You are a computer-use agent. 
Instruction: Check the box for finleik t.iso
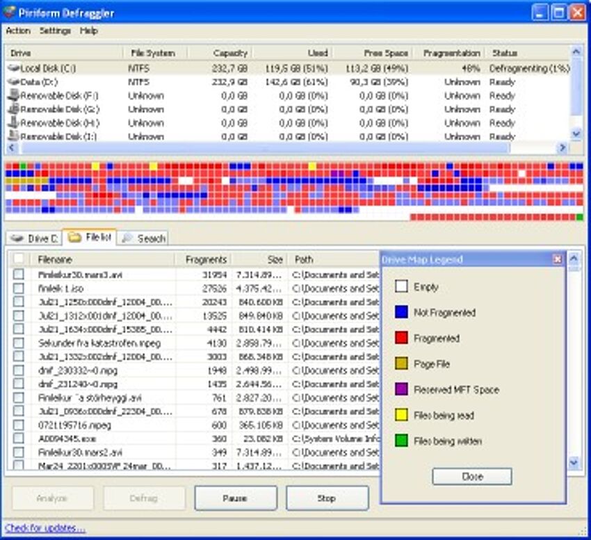coord(19,288)
